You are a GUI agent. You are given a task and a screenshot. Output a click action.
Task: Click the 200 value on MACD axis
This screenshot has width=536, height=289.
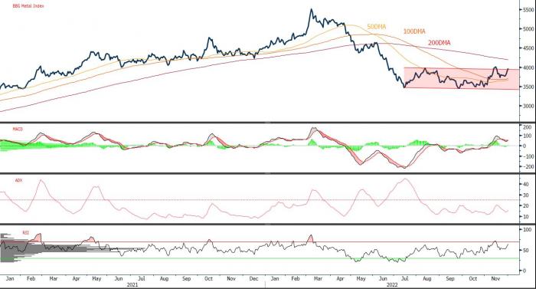[527, 127]
